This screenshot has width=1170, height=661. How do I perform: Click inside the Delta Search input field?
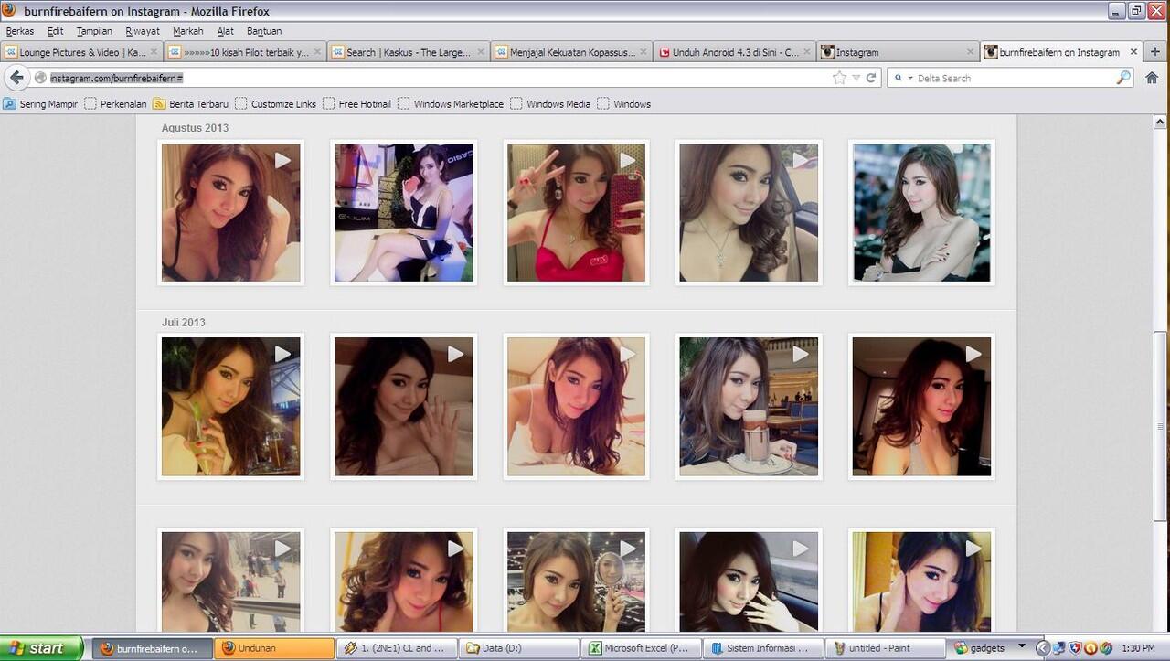point(1010,78)
